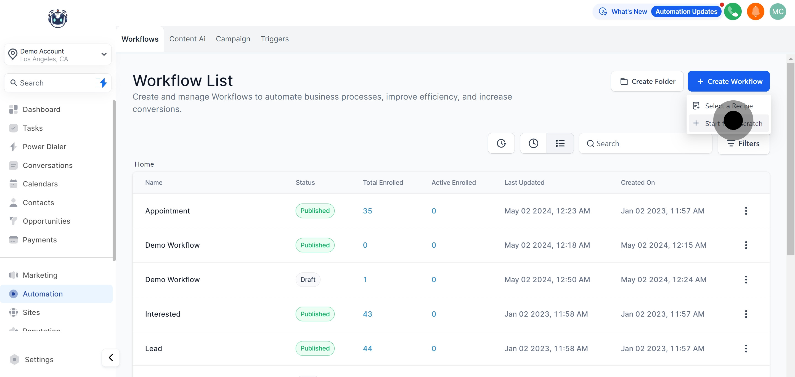Click the Automation Updates pill
Screen dimensions: 795x377
click(686, 12)
